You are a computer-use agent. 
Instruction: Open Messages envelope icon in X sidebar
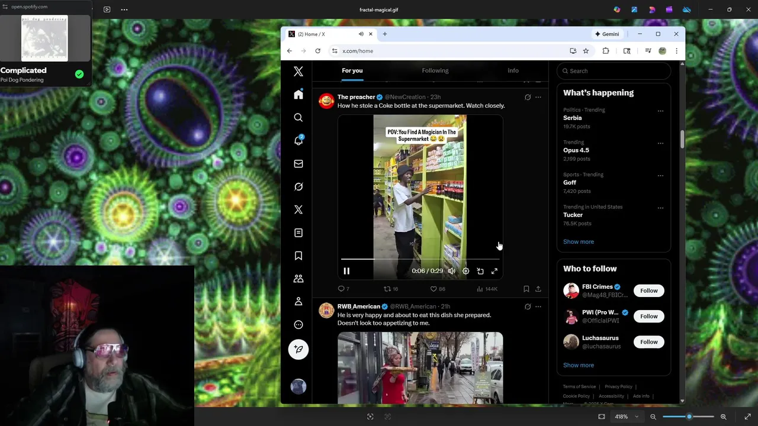(298, 164)
